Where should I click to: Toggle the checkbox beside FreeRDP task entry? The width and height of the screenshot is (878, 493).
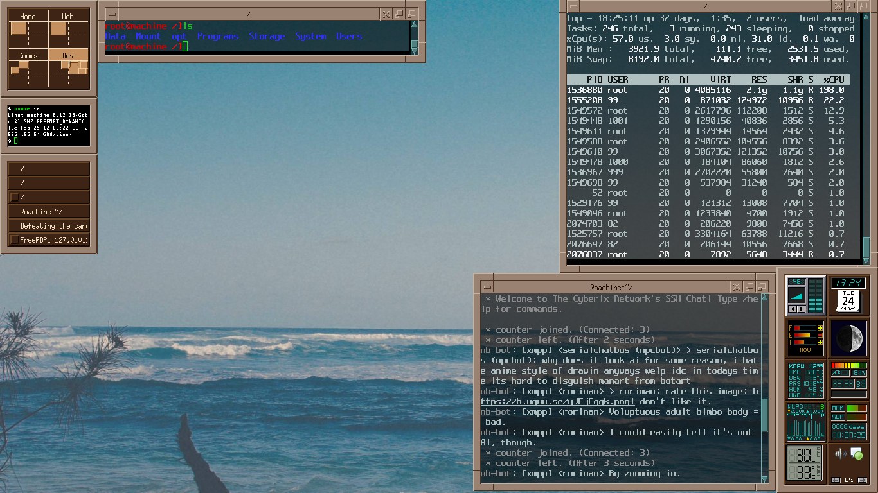tap(14, 240)
